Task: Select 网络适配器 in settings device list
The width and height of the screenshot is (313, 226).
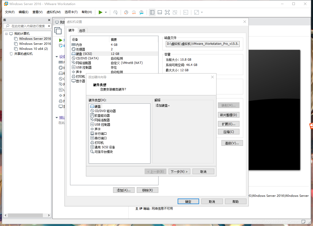Action: point(115,63)
